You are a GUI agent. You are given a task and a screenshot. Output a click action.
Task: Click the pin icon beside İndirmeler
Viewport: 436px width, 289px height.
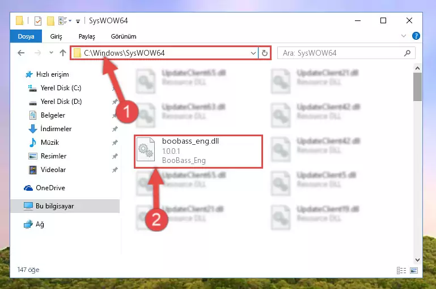115,129
